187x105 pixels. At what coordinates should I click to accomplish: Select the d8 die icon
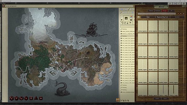[26, 98]
